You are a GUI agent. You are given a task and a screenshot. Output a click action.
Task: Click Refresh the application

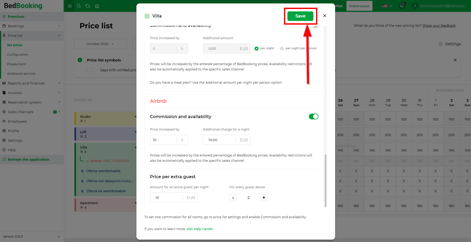pyautogui.click(x=29, y=159)
